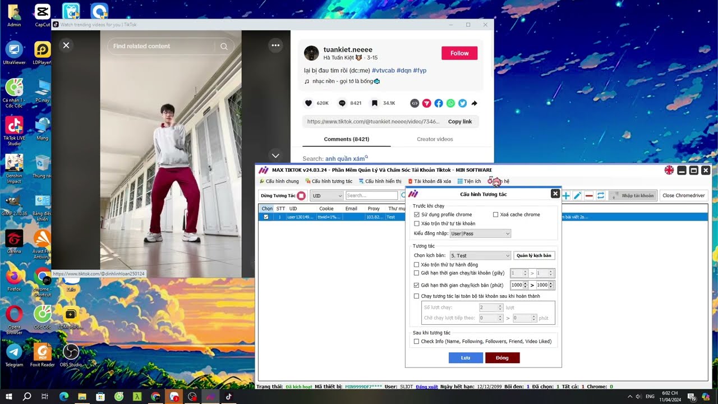Click the Quản lý kịch bản button
The image size is (718, 404).
pos(534,255)
